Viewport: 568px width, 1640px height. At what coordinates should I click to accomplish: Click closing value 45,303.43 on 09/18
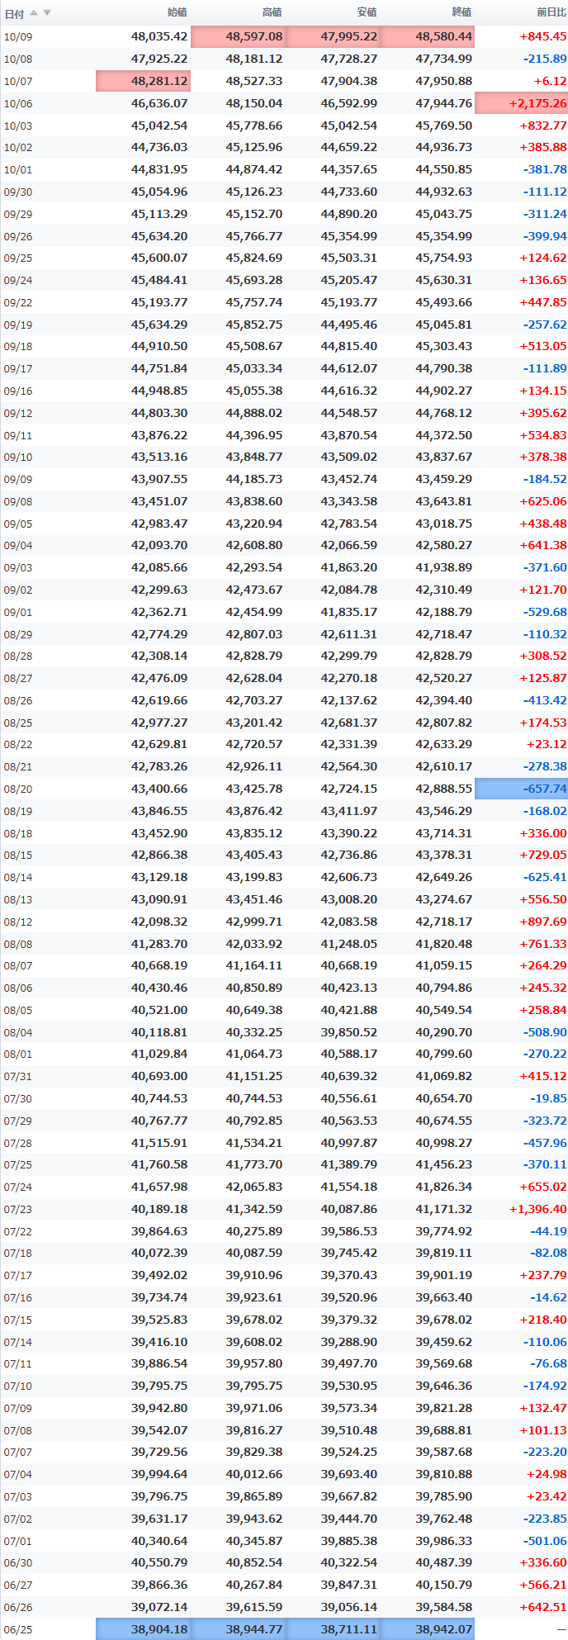(x=444, y=346)
